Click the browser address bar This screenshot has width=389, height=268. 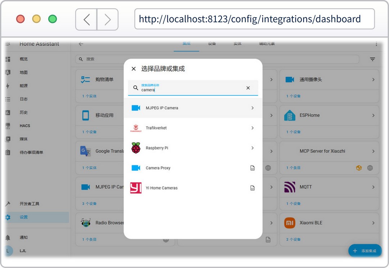tap(255, 19)
